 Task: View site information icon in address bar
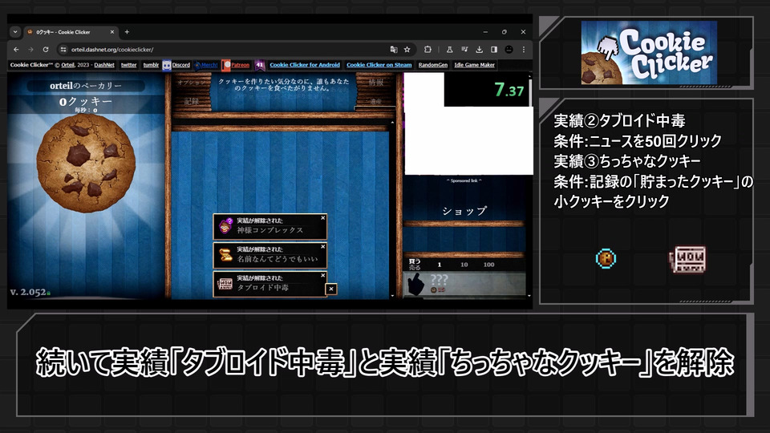(63, 50)
